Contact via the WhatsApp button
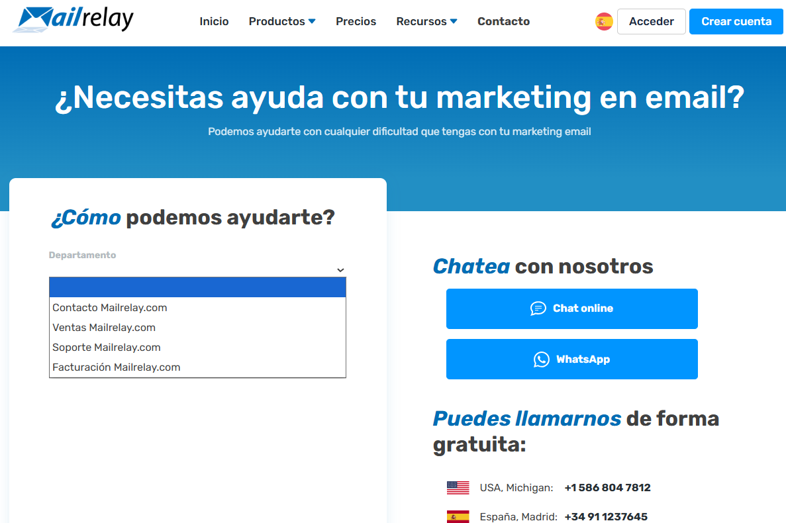Image resolution: width=786 pixels, height=523 pixels. pos(572,359)
